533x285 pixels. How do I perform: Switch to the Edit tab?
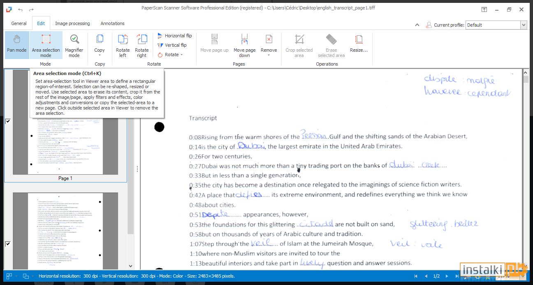[41, 23]
